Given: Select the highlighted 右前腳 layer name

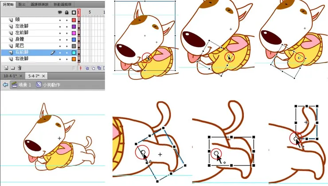Looking at the screenshot, I should click(22, 52).
